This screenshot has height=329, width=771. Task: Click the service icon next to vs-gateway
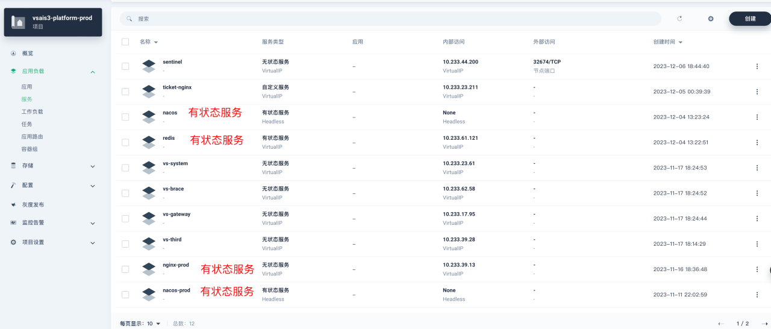pyautogui.click(x=149, y=218)
